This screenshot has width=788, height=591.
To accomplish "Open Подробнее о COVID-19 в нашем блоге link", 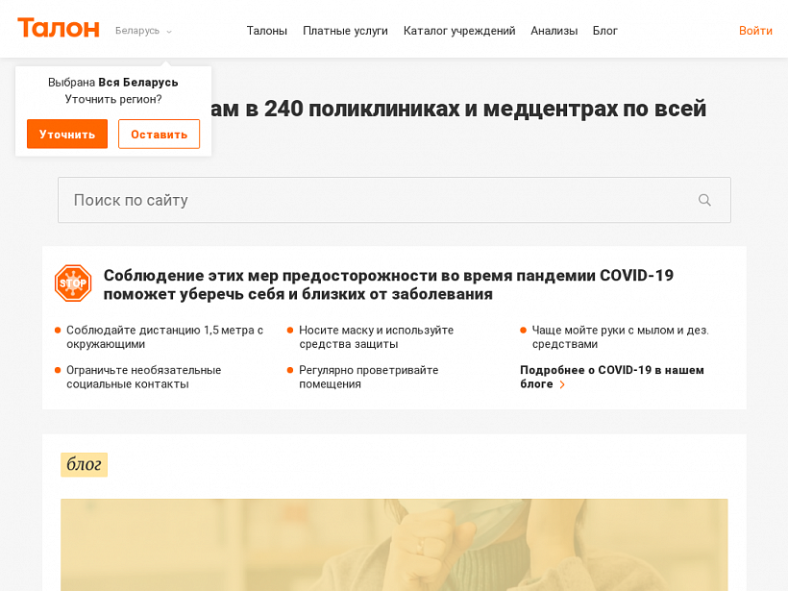I will point(611,377).
